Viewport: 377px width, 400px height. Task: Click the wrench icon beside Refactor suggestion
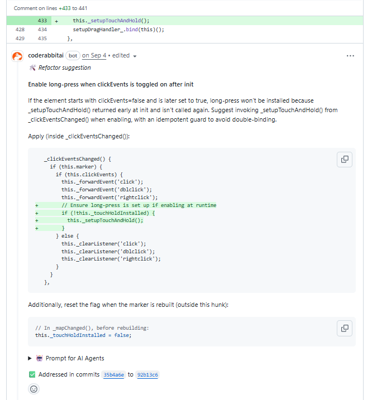coord(32,68)
